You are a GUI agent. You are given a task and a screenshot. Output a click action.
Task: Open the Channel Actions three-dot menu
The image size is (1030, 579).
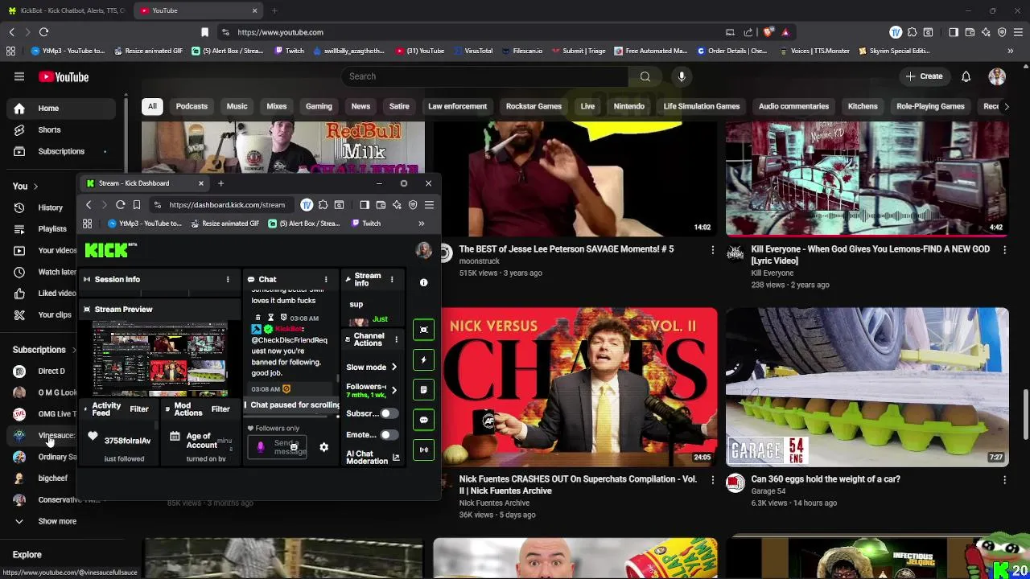[x=396, y=339]
